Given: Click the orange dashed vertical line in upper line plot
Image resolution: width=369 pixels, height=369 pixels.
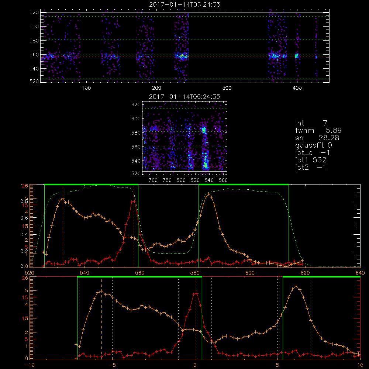Looking at the screenshot, I should (63, 227).
